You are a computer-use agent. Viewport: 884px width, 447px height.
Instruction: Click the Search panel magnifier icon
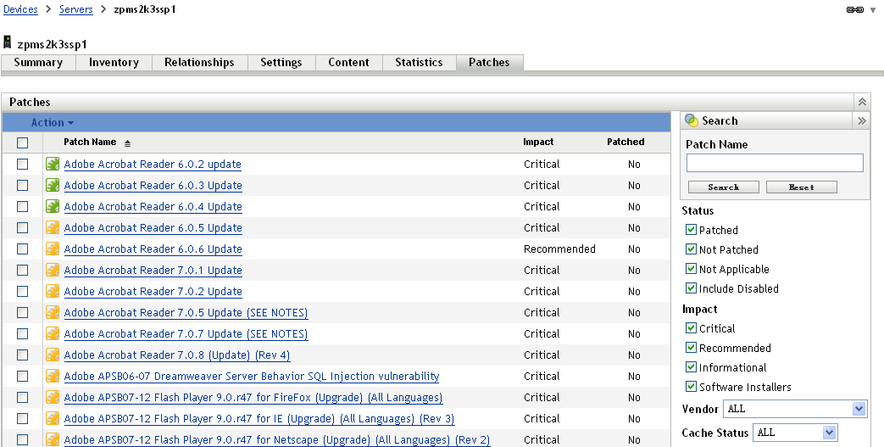pos(692,120)
